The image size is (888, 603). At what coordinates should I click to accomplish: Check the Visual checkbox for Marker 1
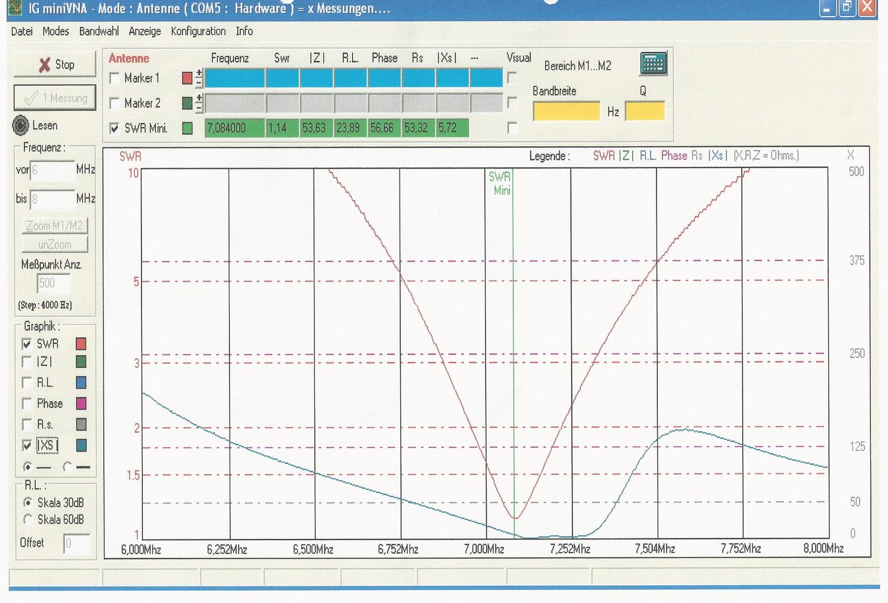tap(512, 78)
